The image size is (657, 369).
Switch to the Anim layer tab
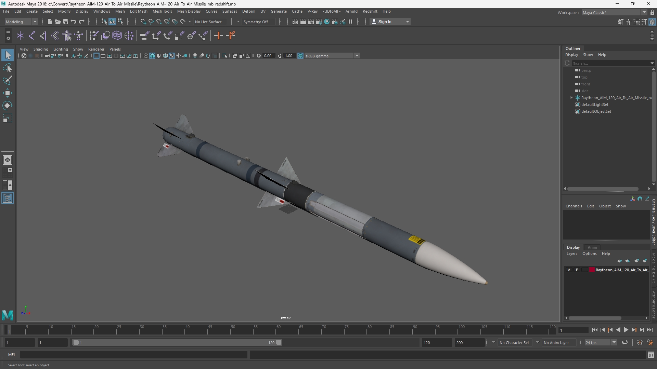592,247
